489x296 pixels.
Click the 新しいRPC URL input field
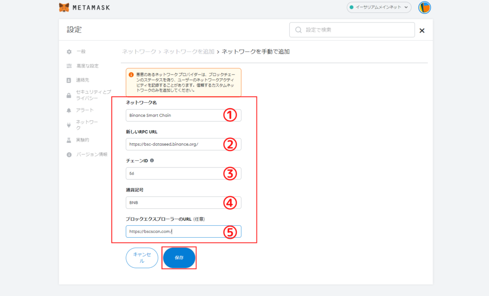tap(183, 144)
